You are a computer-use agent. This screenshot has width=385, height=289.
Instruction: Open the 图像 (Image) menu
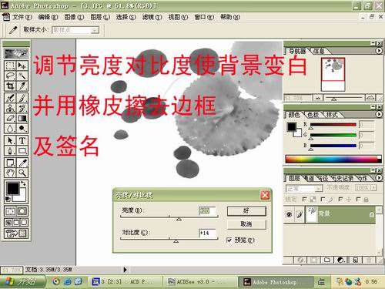point(74,17)
